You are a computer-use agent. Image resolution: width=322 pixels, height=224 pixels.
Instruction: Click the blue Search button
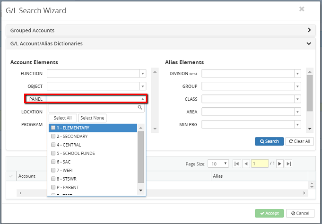[x=270, y=141]
